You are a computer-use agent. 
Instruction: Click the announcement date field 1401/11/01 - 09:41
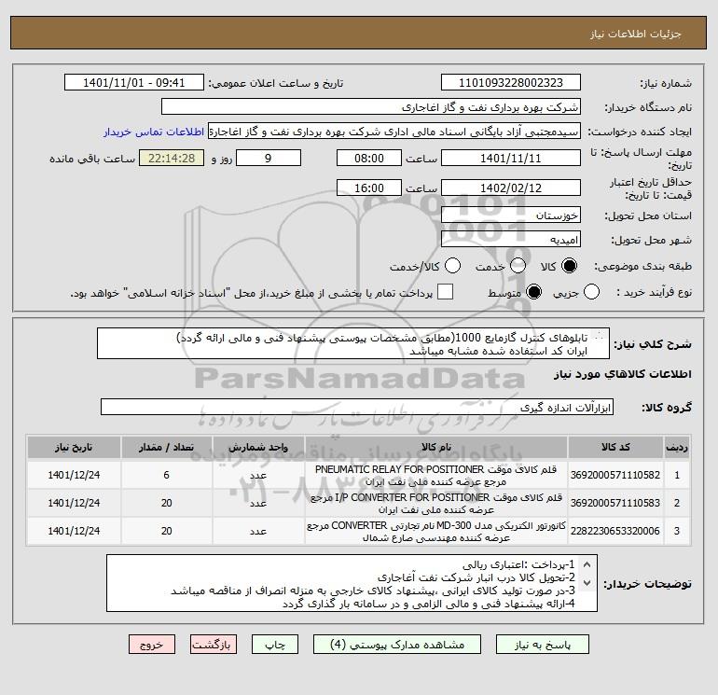[134, 82]
